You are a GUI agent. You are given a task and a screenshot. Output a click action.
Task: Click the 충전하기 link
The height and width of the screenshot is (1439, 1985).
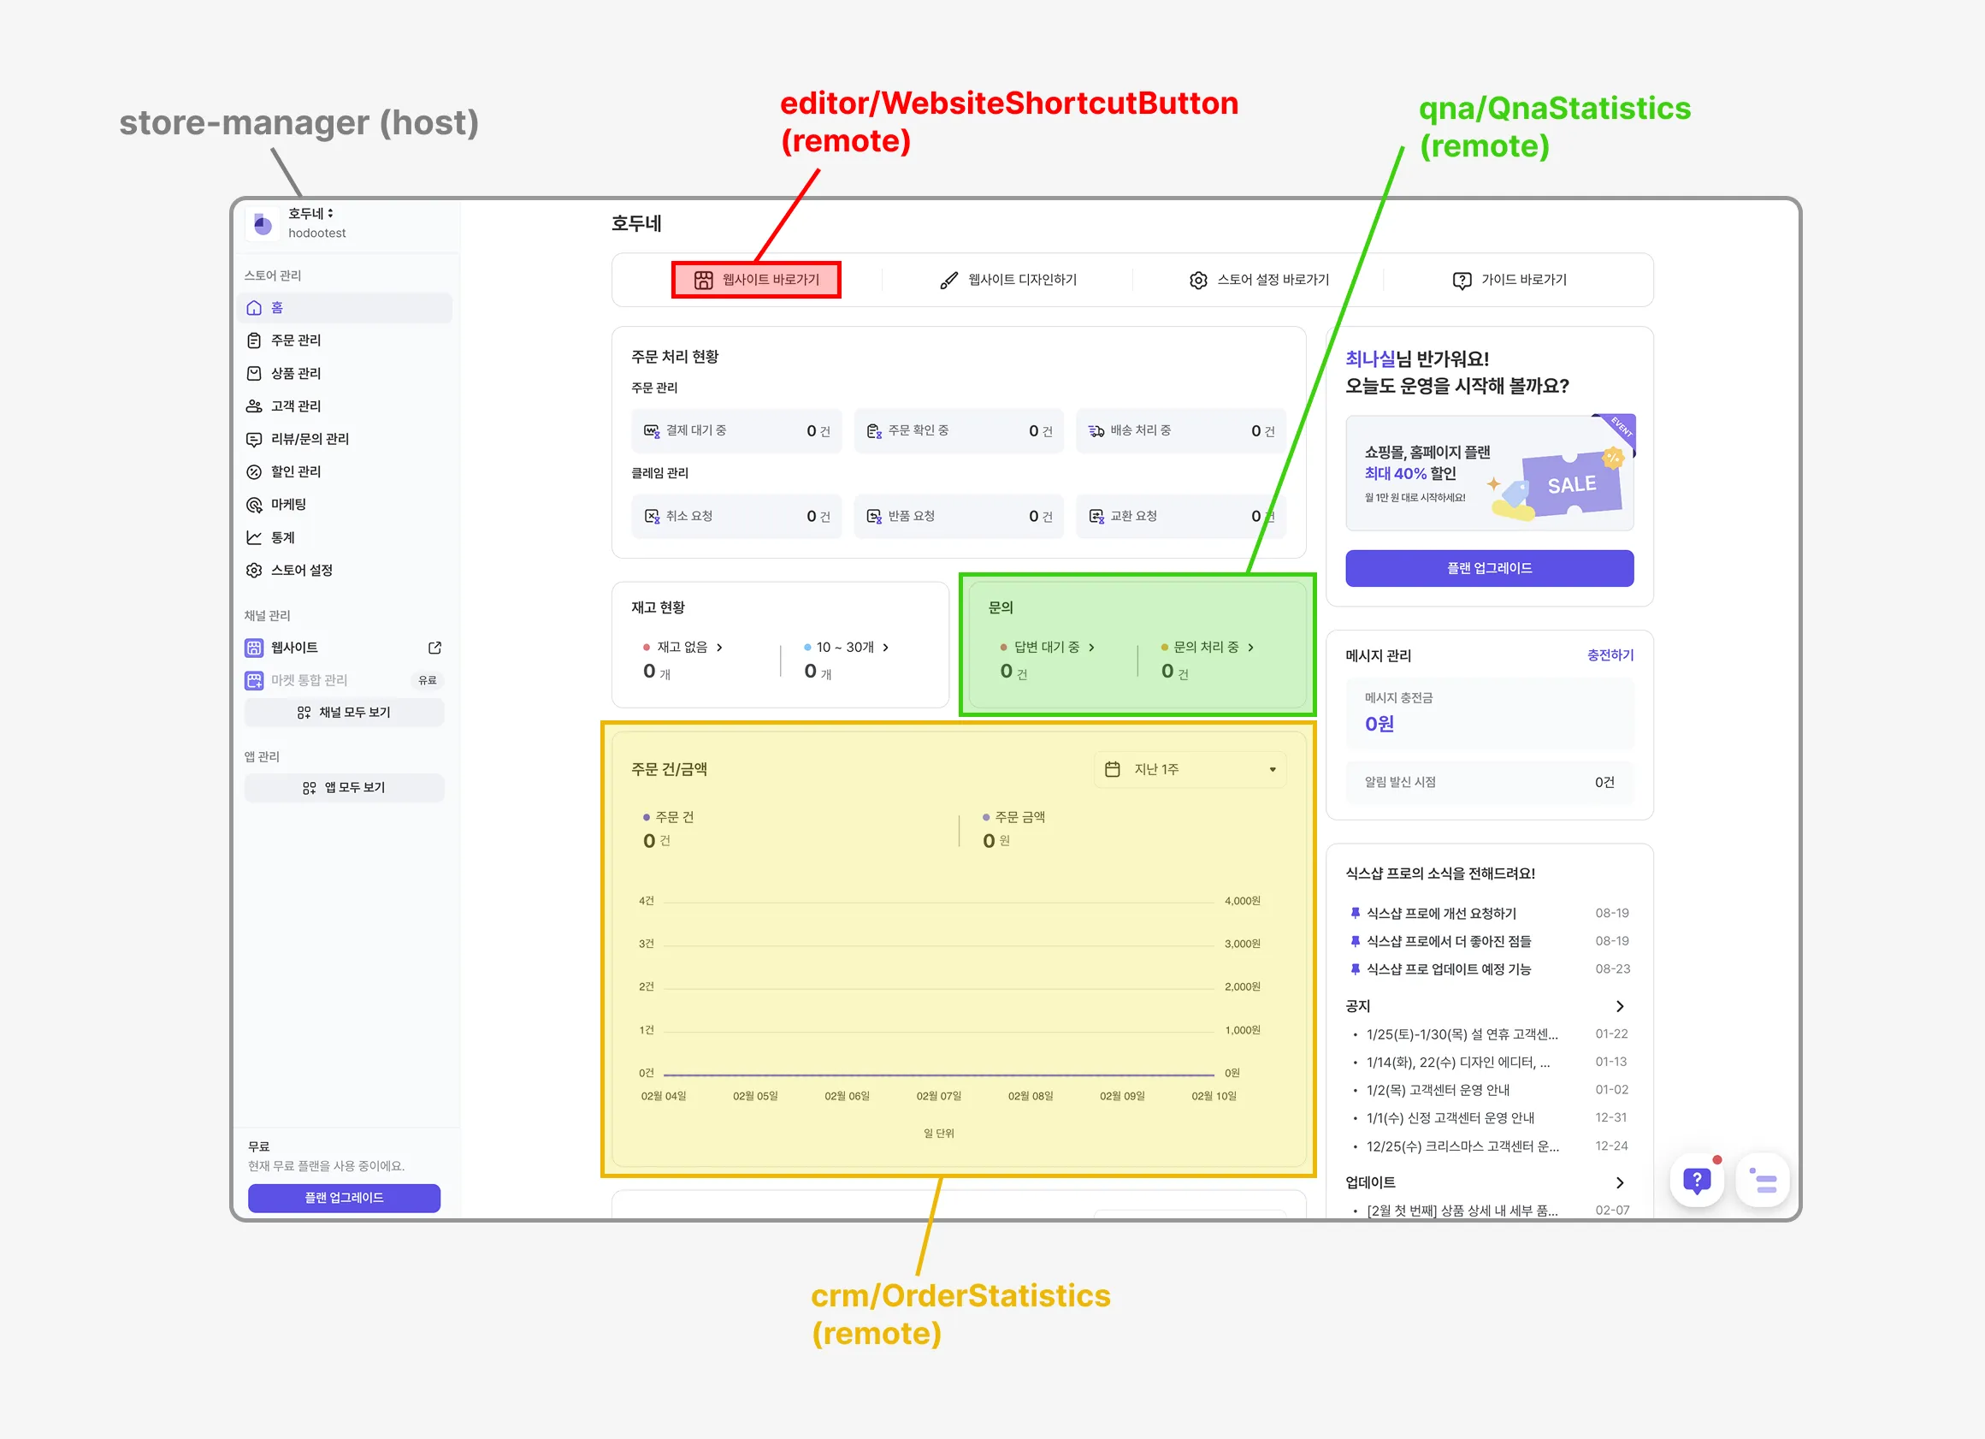pyautogui.click(x=1610, y=655)
